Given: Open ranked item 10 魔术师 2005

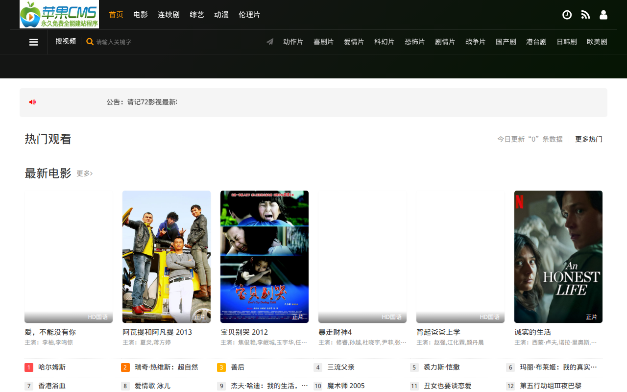Looking at the screenshot, I should pyautogui.click(x=346, y=386).
